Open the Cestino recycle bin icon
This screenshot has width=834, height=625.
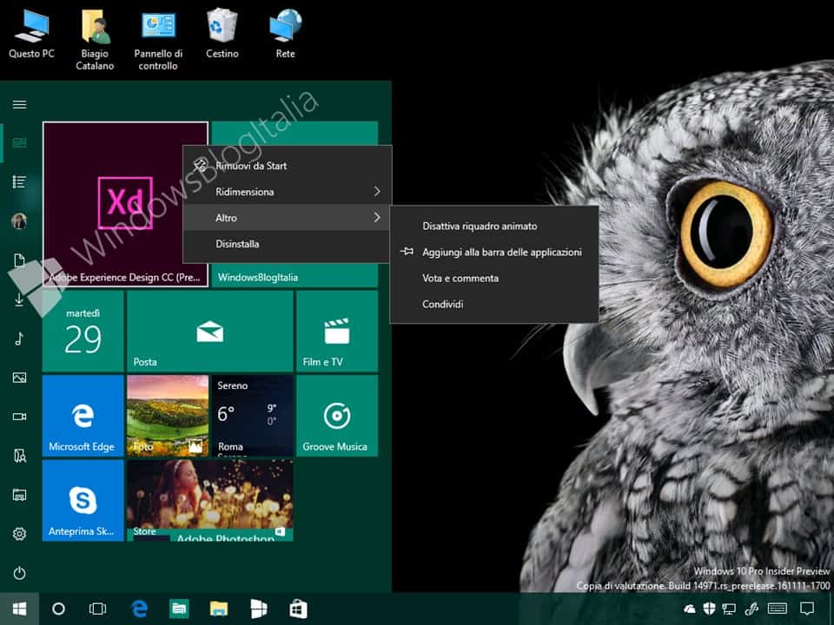[222, 34]
